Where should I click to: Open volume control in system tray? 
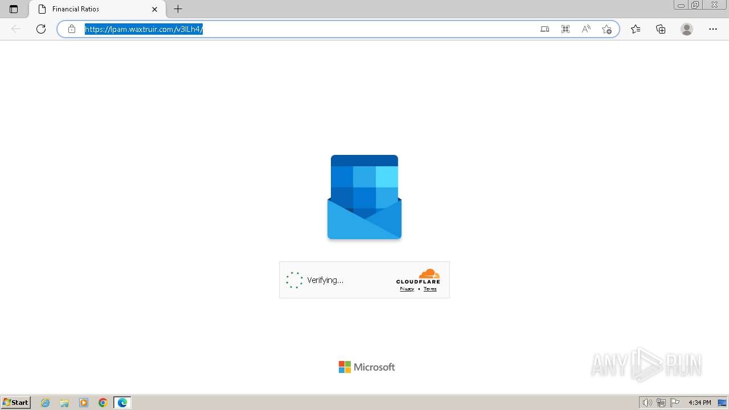click(x=647, y=403)
